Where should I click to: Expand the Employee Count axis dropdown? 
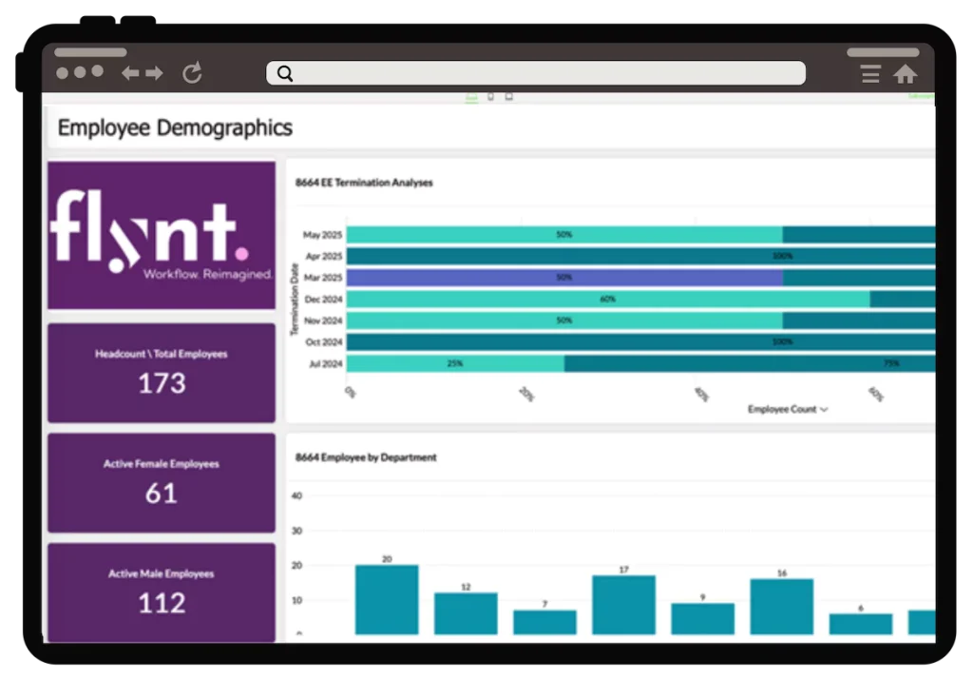823,410
